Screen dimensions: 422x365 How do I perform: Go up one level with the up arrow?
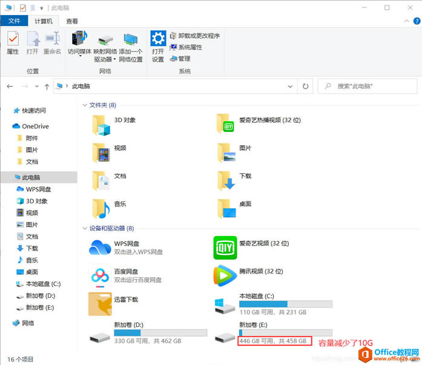click(47, 87)
